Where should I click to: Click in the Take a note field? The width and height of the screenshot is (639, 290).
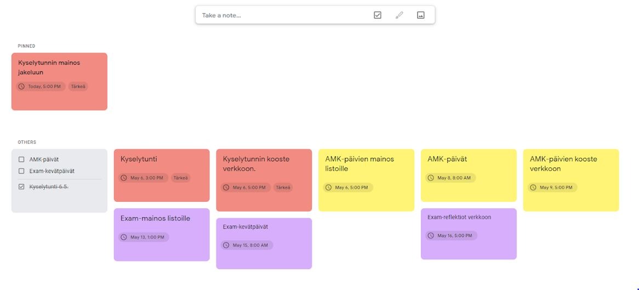tap(279, 15)
